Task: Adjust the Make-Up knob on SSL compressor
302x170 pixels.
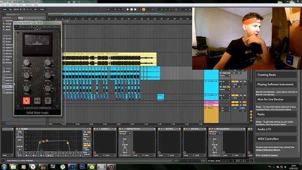Action: [x=48, y=62]
